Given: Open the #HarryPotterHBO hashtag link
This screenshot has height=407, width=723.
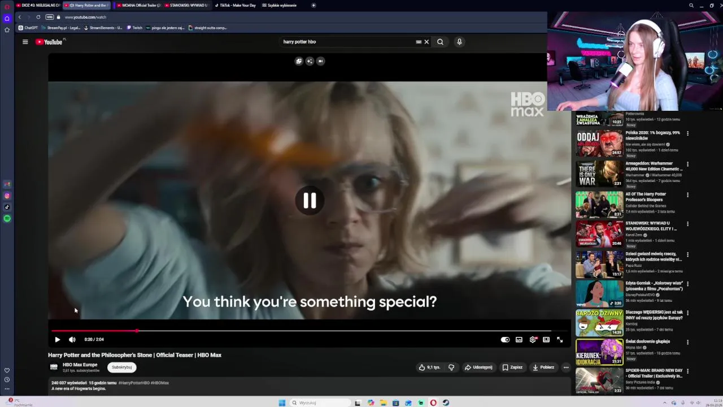Looking at the screenshot, I should pos(134,383).
